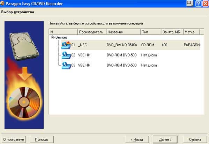Click the PARAGON label cell
209x144 pixels.
(x=192, y=45)
